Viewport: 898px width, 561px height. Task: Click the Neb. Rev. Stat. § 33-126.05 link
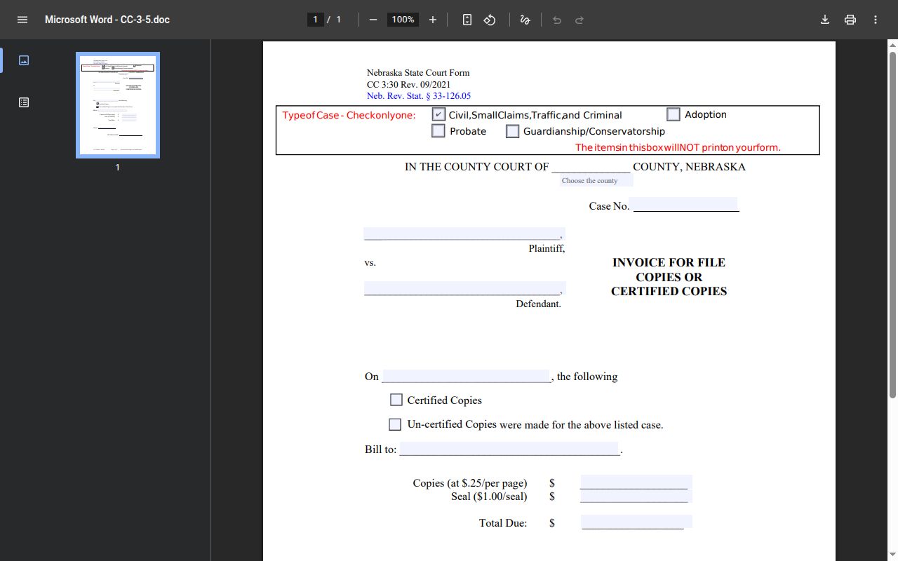tap(419, 96)
